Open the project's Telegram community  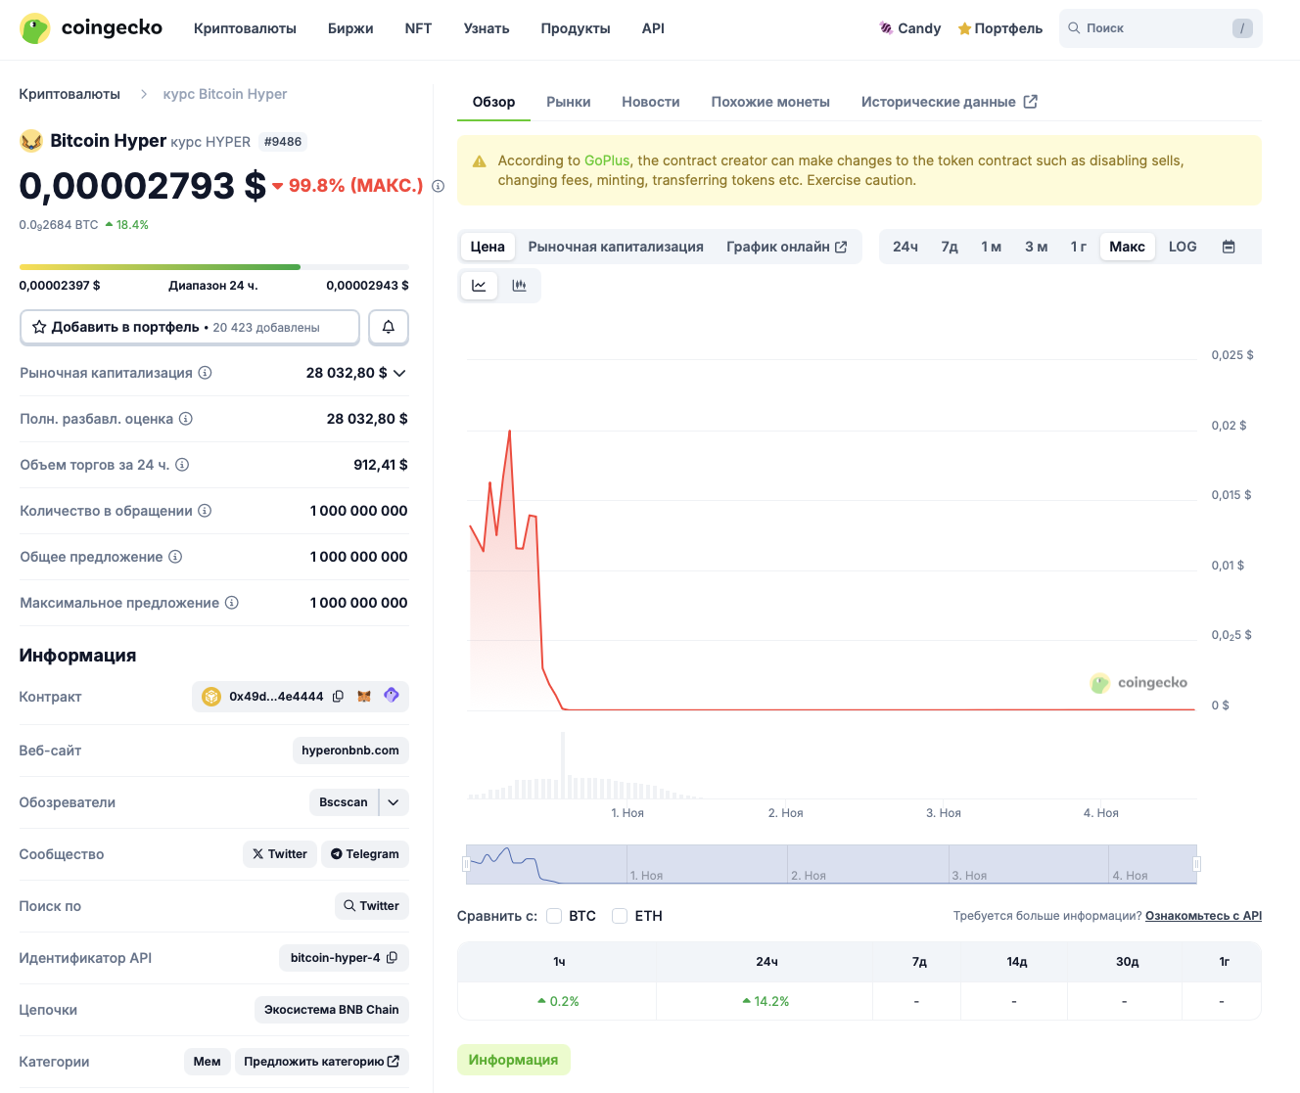pos(364,853)
